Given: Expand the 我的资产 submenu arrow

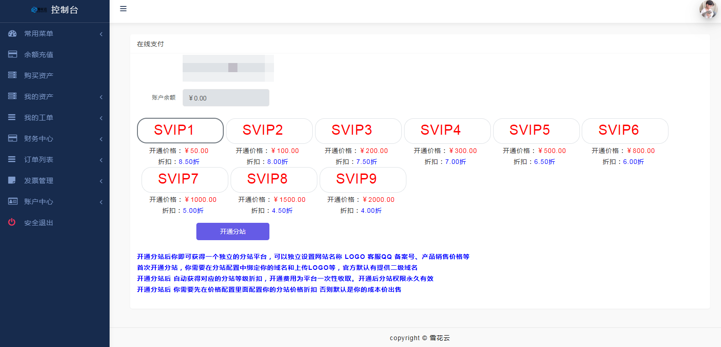Looking at the screenshot, I should (x=101, y=97).
